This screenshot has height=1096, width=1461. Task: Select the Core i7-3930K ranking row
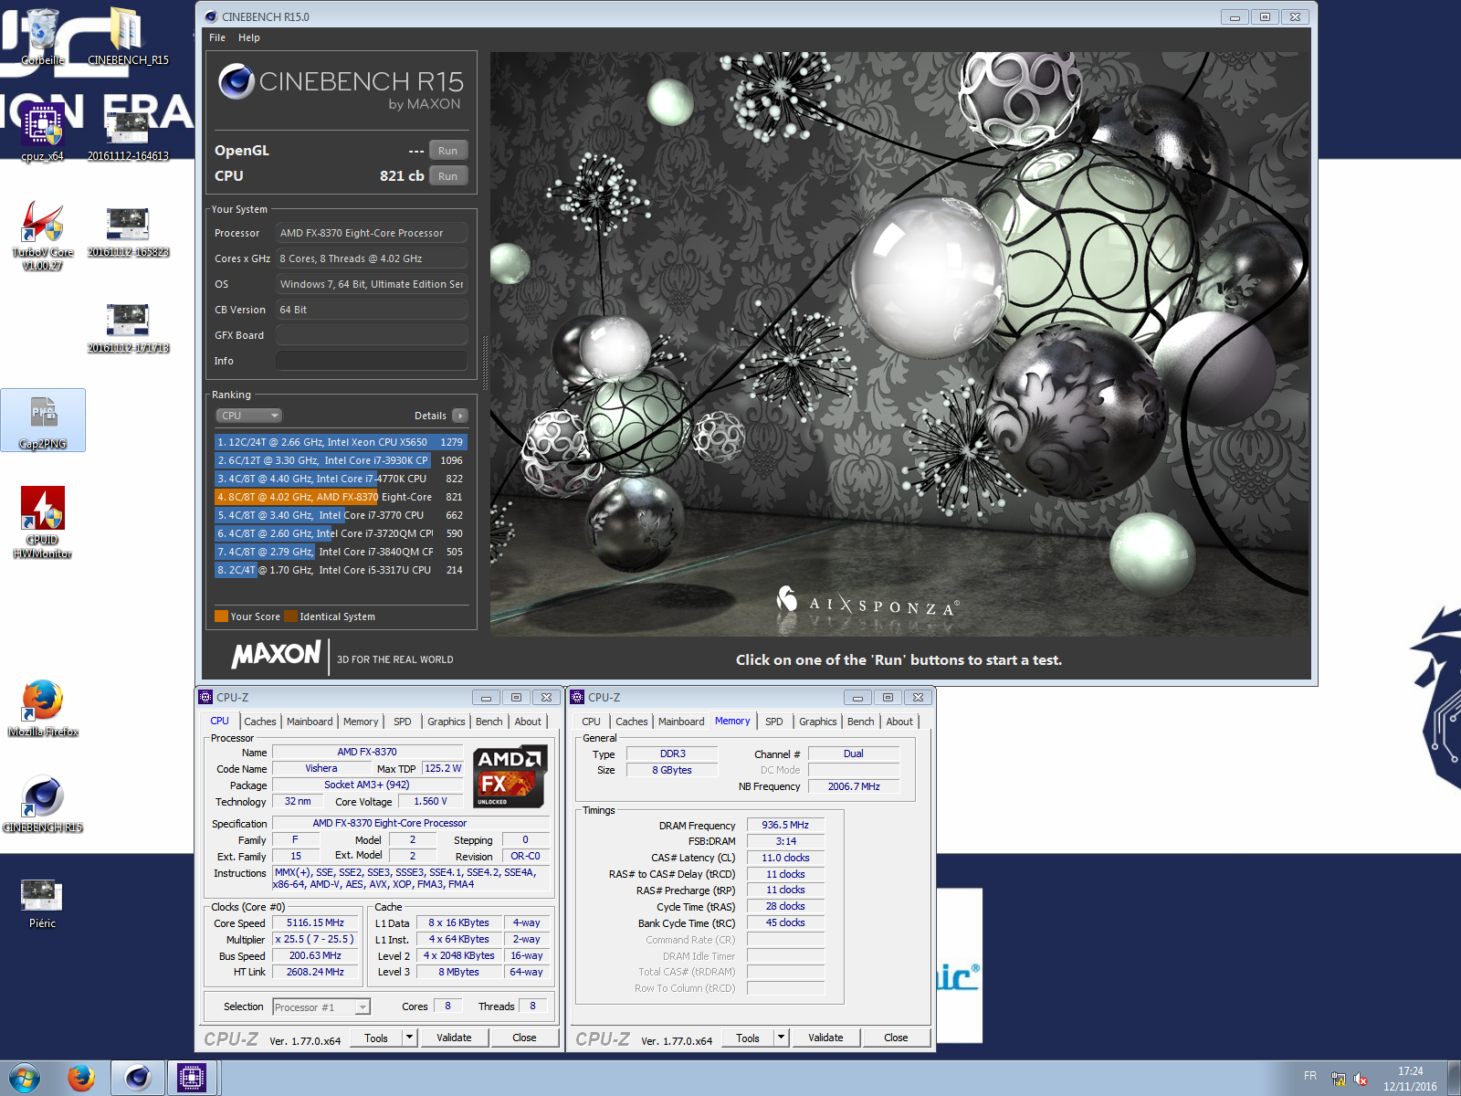342,460
